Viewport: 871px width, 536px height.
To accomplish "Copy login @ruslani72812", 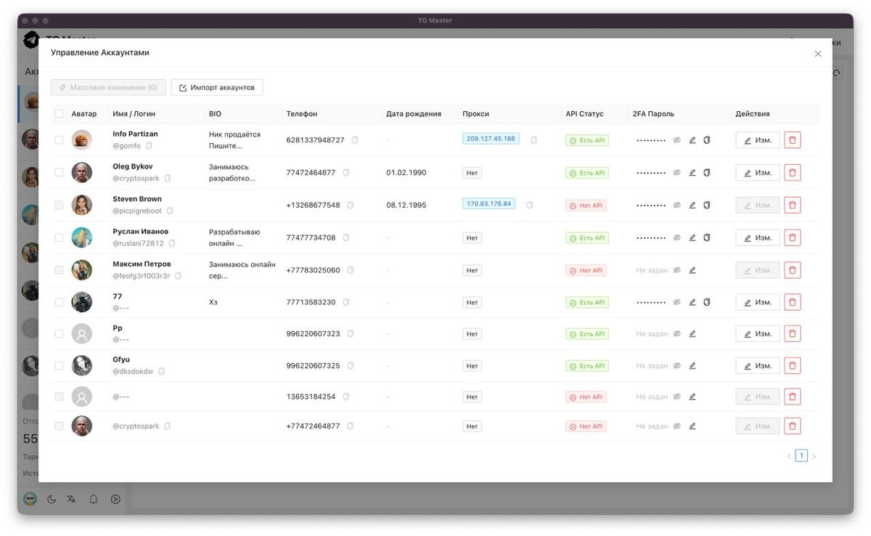I will coord(172,243).
